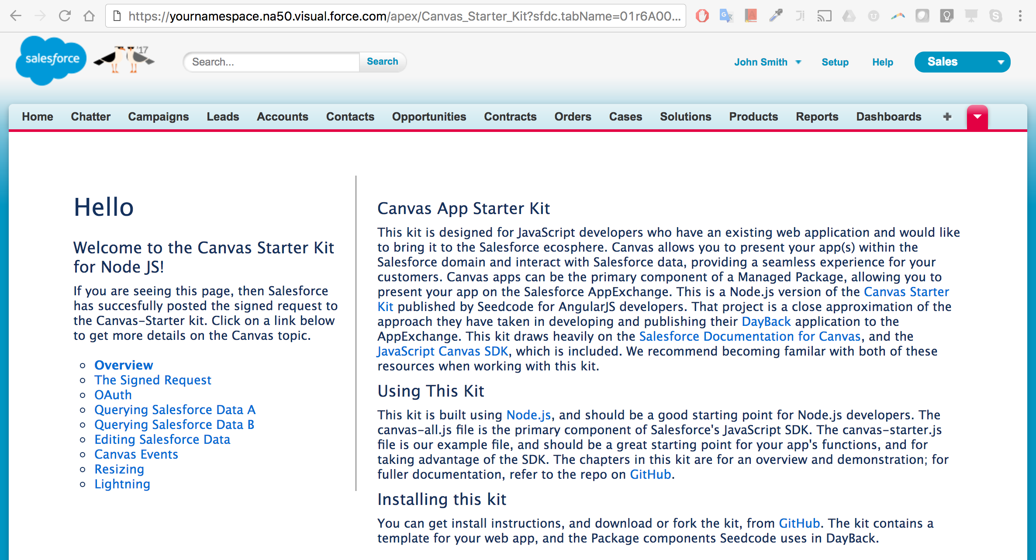
Task: Switch to the Products tab
Action: (754, 117)
